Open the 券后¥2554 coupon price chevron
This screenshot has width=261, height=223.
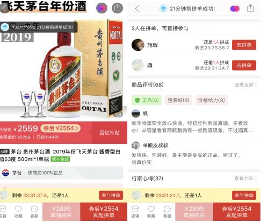click(60, 128)
